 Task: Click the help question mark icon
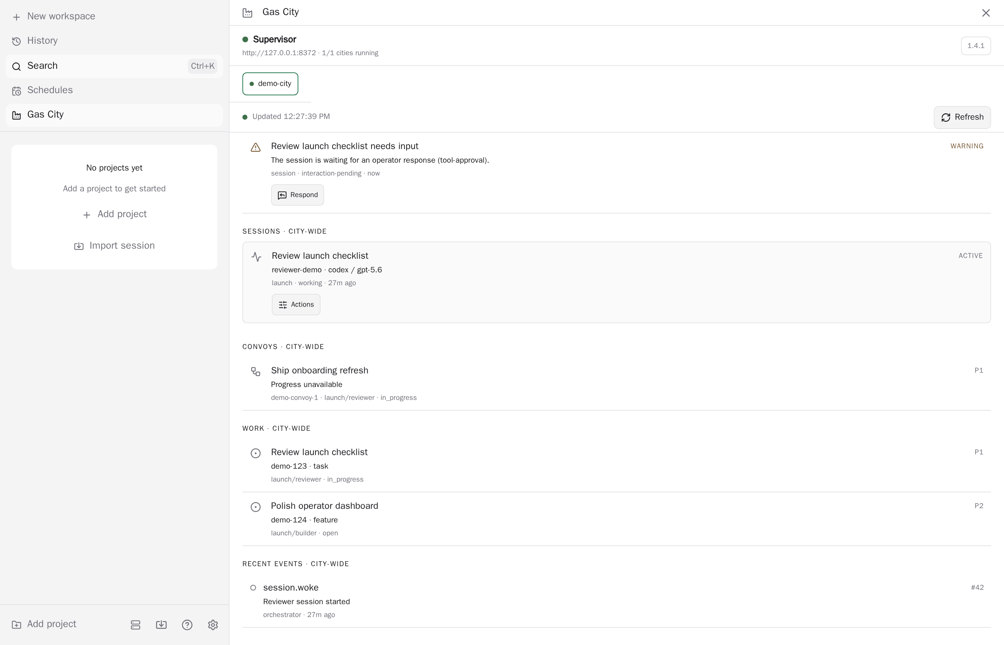pos(187,625)
